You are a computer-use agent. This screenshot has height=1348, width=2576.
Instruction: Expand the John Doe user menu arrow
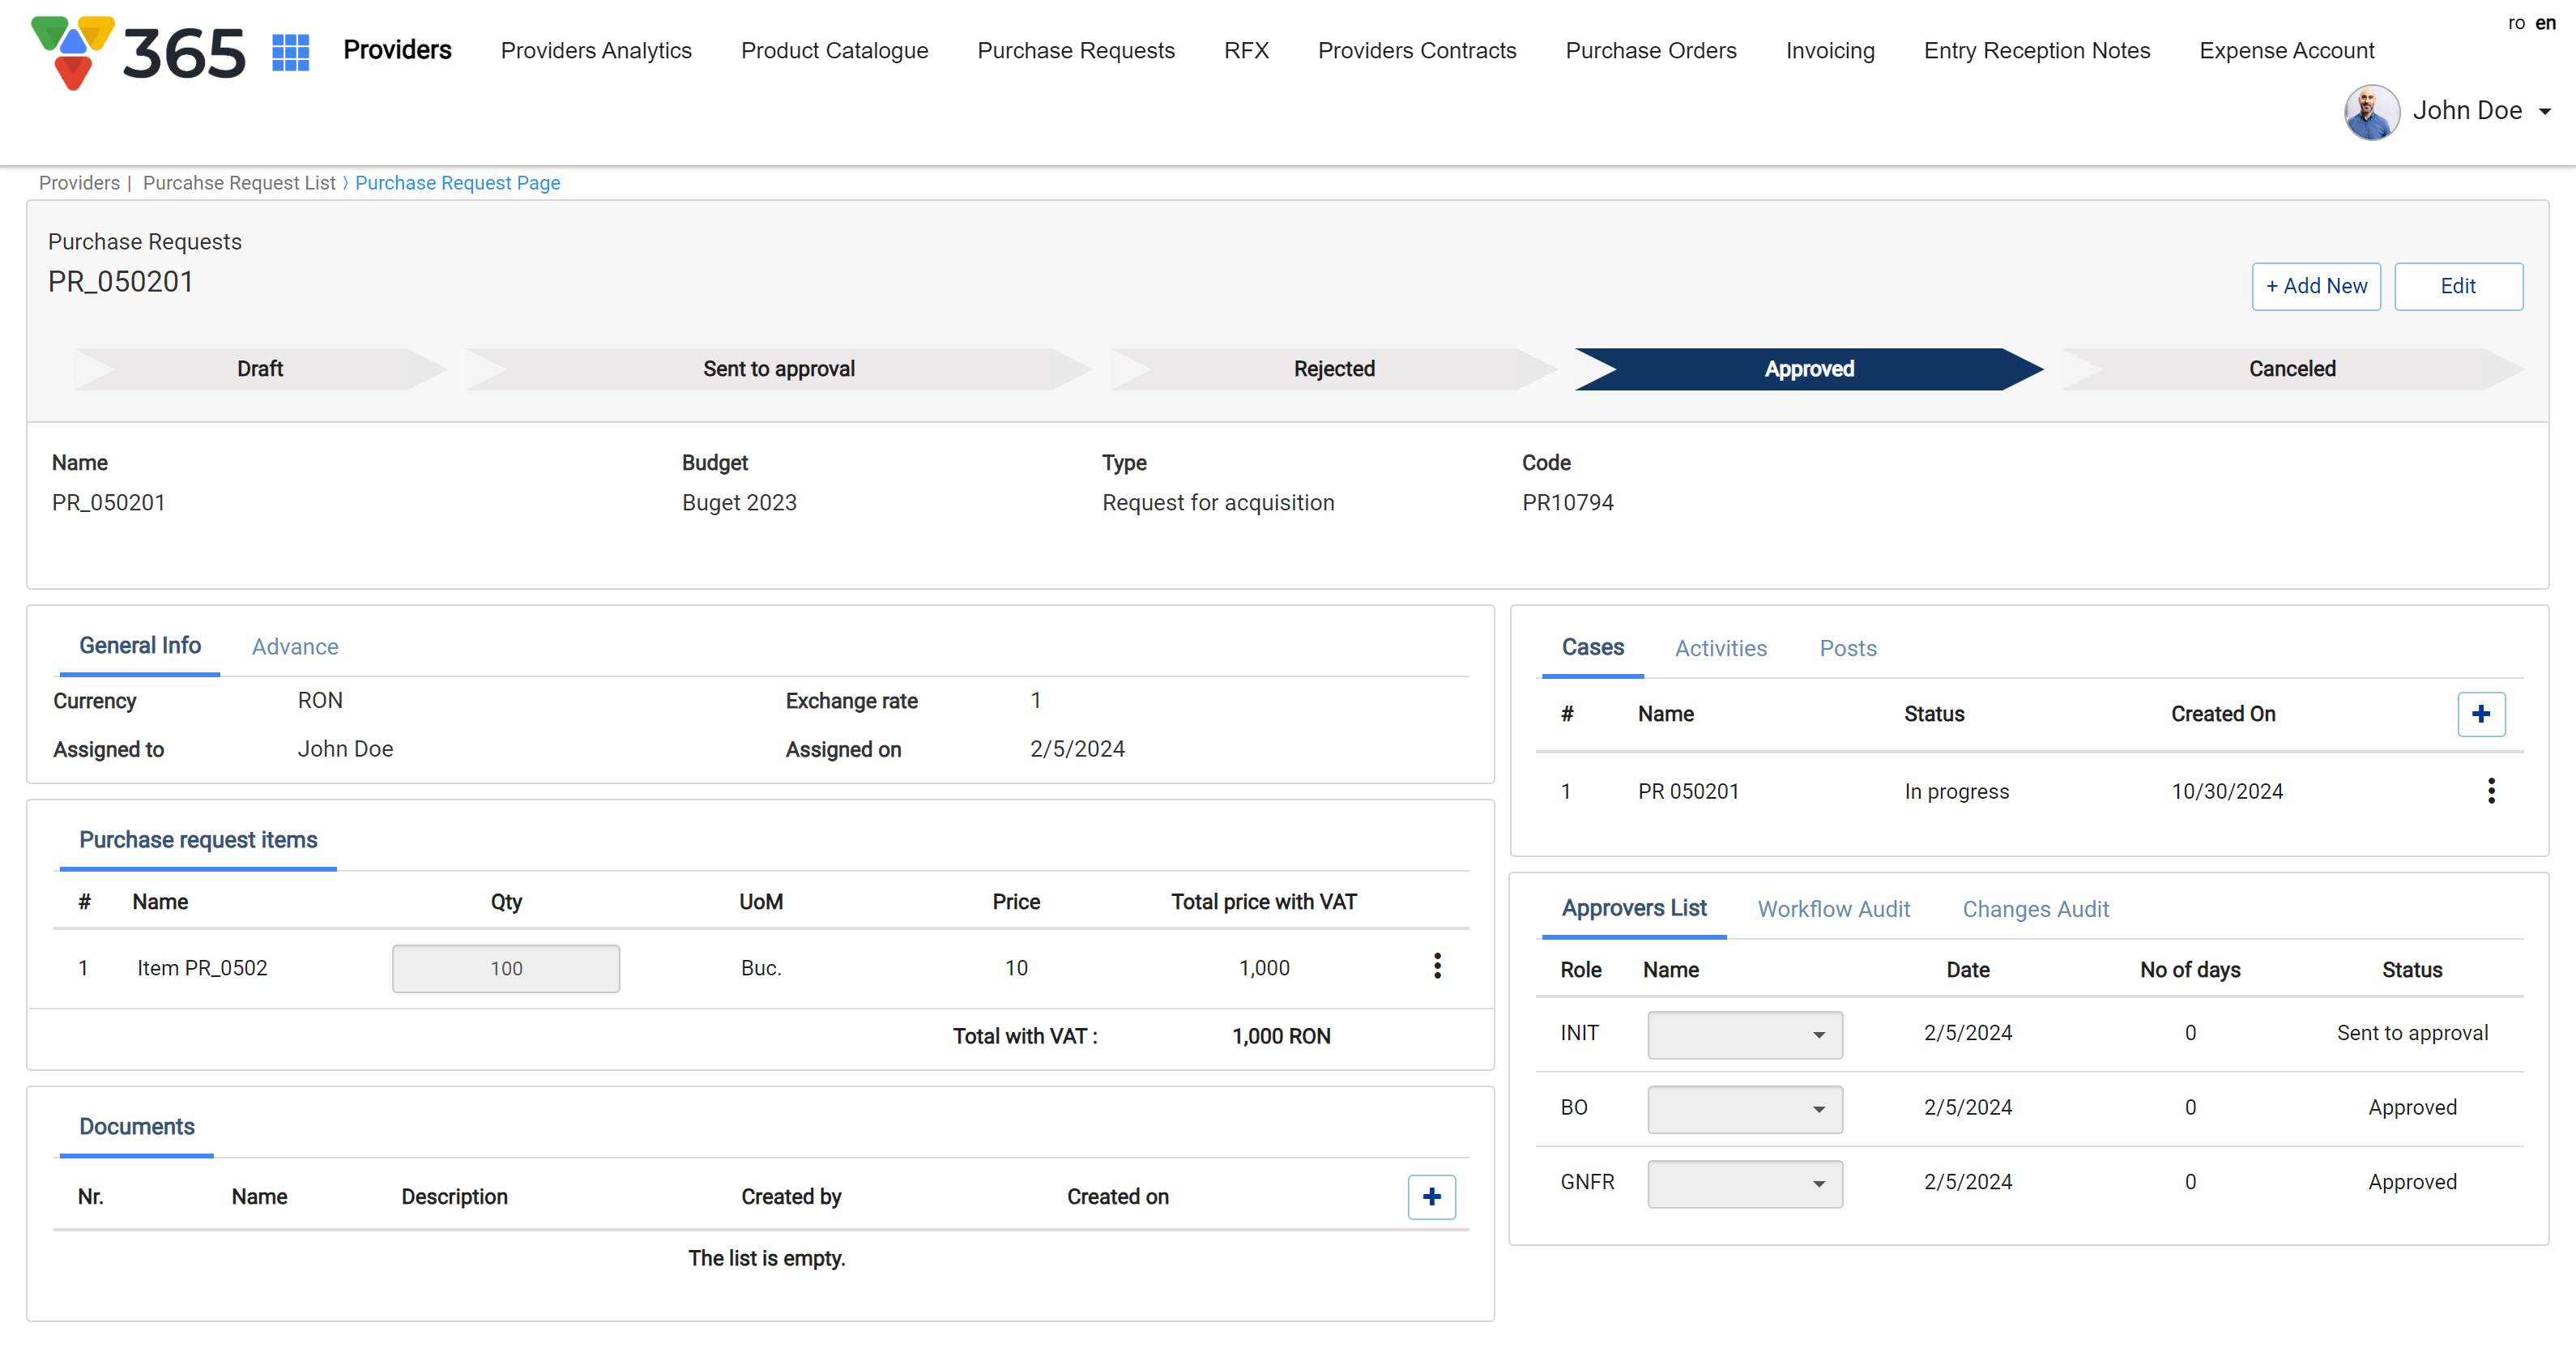click(x=2545, y=112)
